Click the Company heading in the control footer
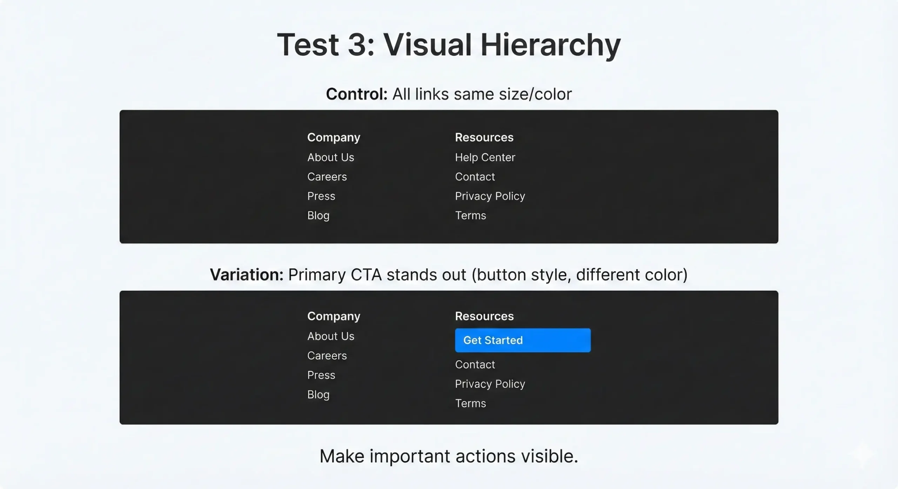The width and height of the screenshot is (898, 489). 333,137
